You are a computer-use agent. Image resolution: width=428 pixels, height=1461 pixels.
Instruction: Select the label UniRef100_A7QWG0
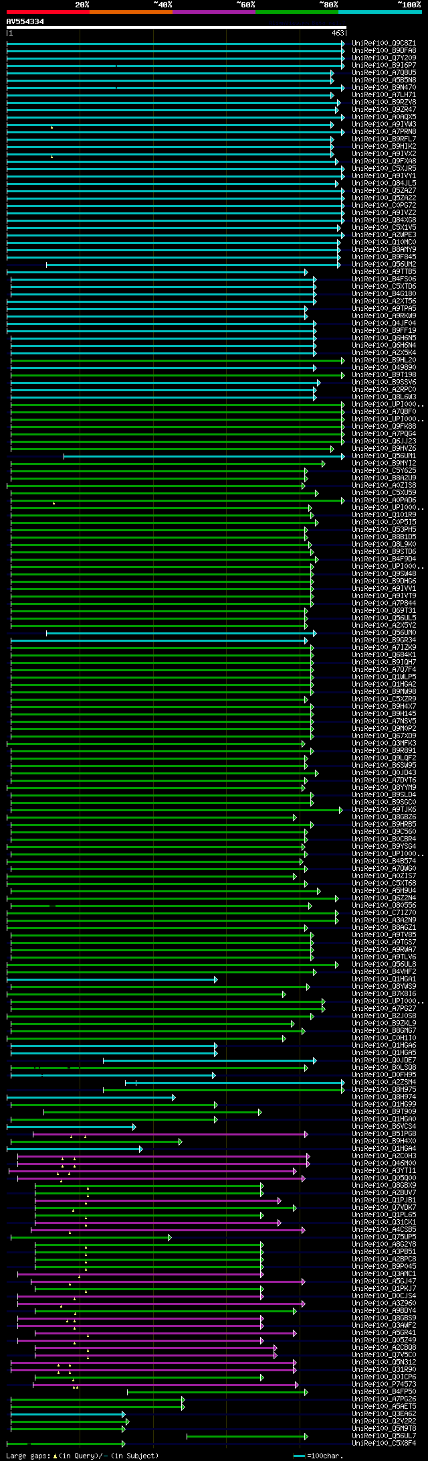[x=384, y=869]
